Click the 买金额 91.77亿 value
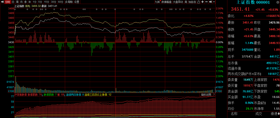The width and height of the screenshot is (280, 118). pyautogui.click(x=248, y=97)
